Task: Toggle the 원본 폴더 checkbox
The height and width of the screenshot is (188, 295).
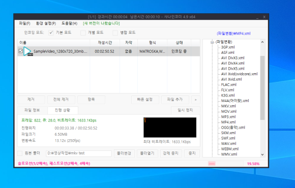Action: [20, 153]
